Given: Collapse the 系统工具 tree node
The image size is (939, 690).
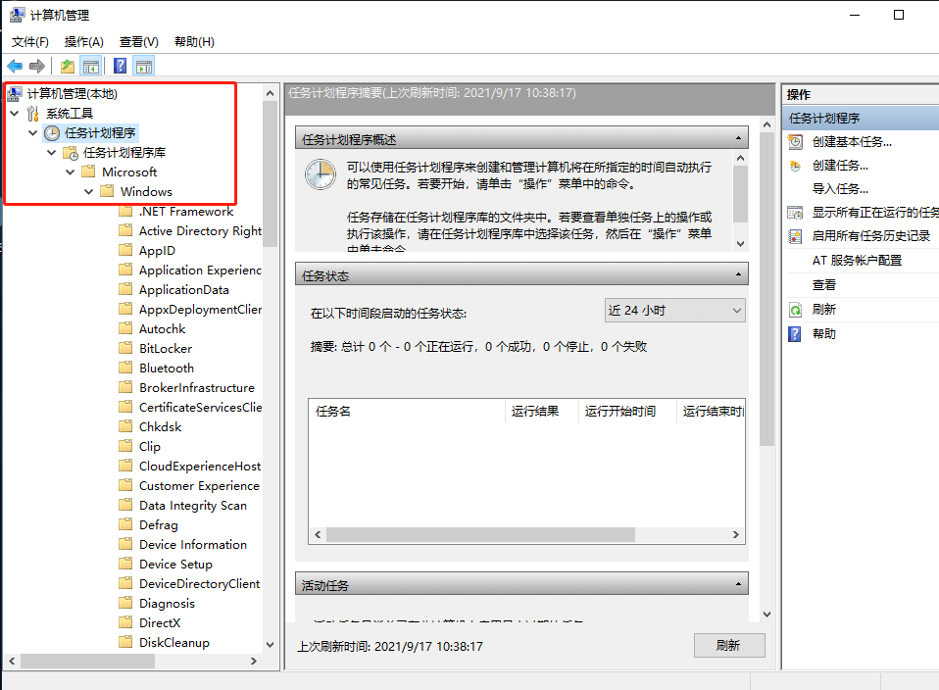Looking at the screenshot, I should (x=14, y=114).
